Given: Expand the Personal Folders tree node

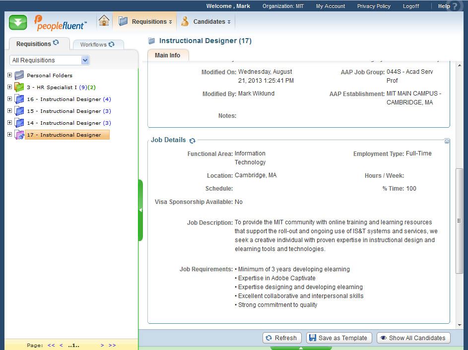Looking at the screenshot, I should 9,75.
